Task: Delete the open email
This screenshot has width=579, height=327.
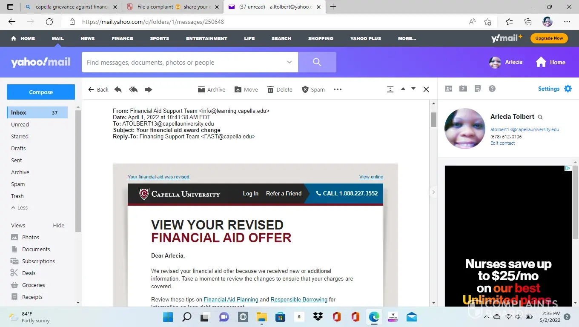Action: [279, 89]
